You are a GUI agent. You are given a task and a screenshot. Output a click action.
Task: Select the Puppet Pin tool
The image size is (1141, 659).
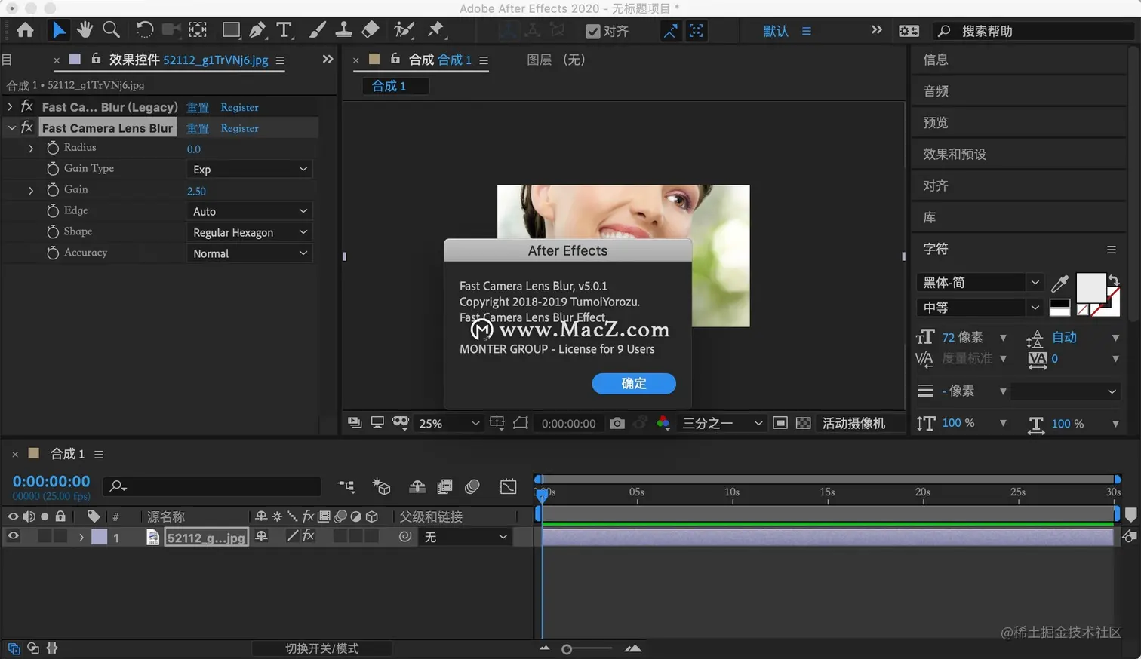pyautogui.click(x=435, y=30)
